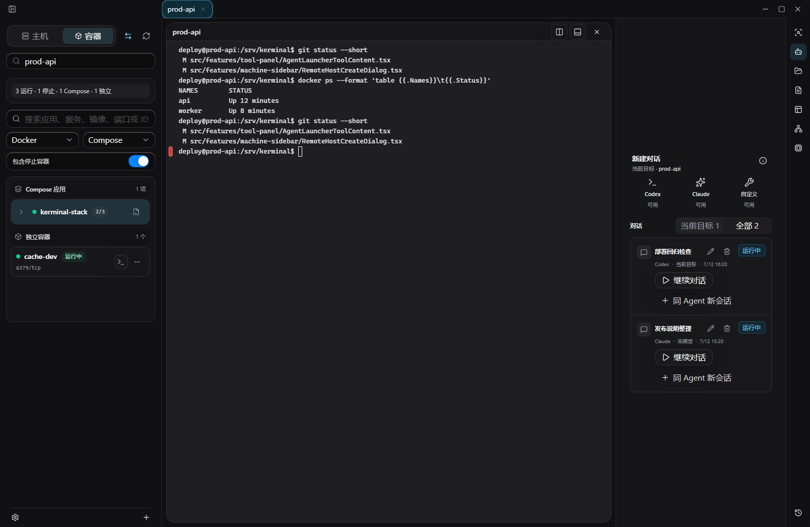The image size is (810, 527).
Task: Rename the 发布说明整理 conversation
Action: click(x=711, y=328)
